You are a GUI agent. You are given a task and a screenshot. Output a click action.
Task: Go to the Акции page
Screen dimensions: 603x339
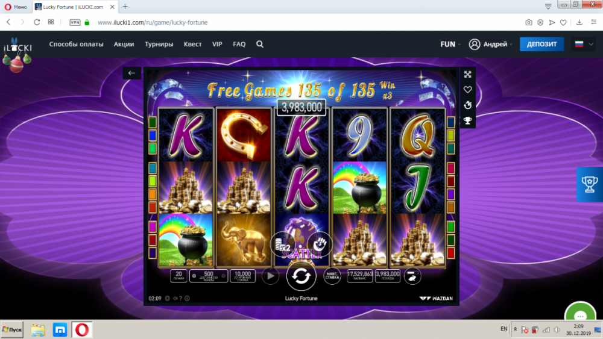[124, 44]
